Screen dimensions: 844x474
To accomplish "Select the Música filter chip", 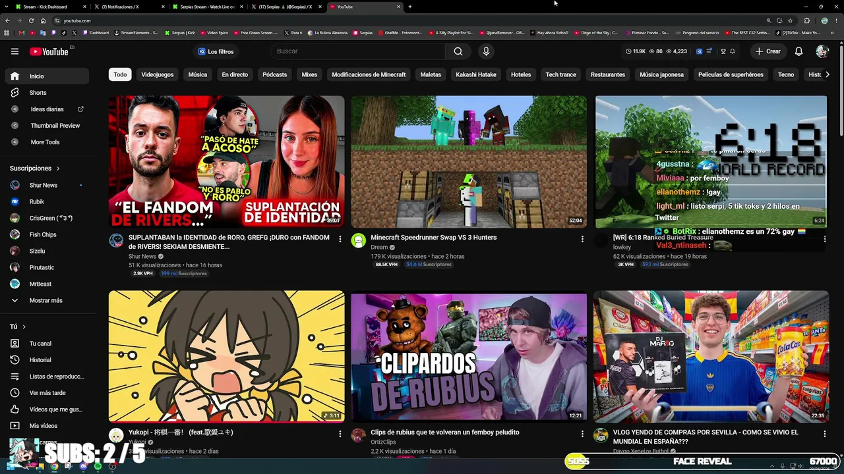I will [x=198, y=74].
